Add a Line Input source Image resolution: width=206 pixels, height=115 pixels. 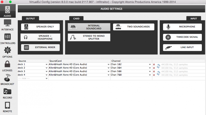tap(182, 47)
